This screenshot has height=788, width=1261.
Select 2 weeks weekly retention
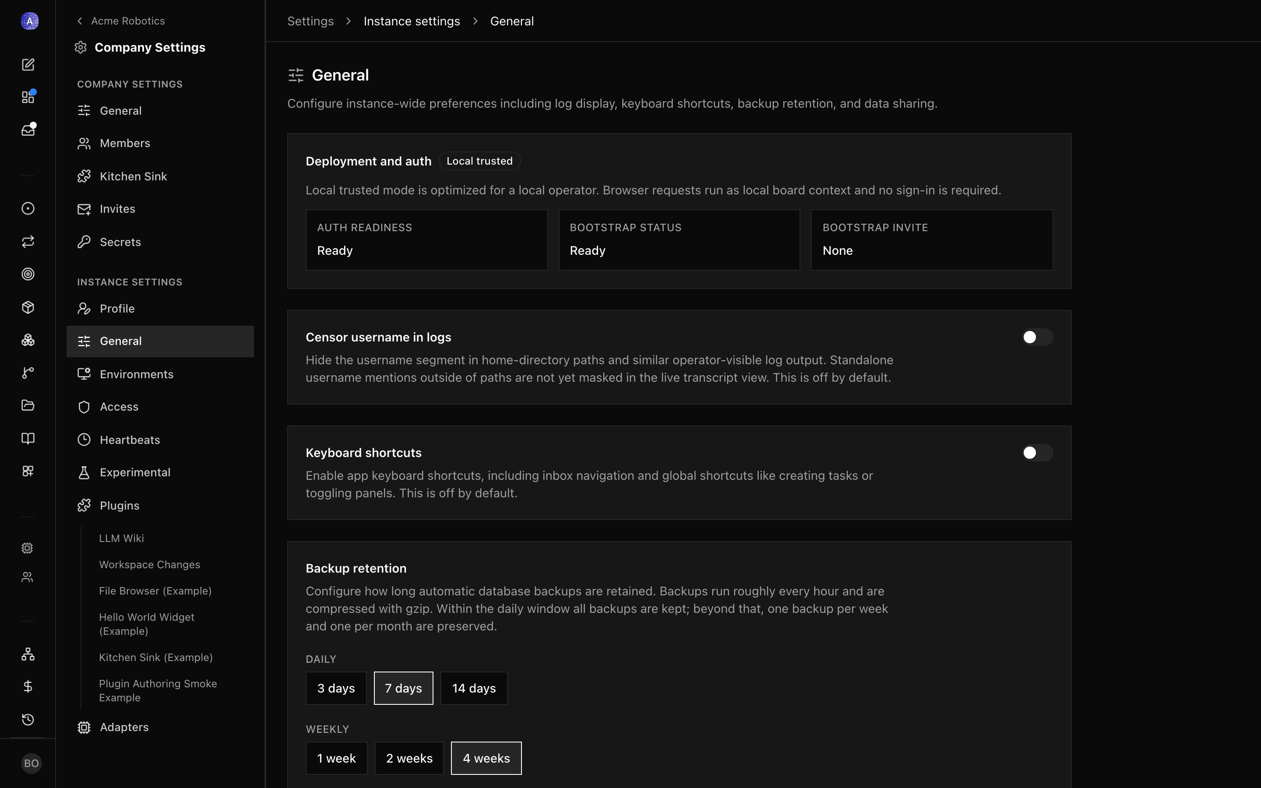(x=409, y=758)
